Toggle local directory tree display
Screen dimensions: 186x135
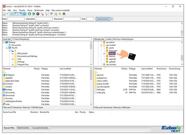[x=16, y=14]
